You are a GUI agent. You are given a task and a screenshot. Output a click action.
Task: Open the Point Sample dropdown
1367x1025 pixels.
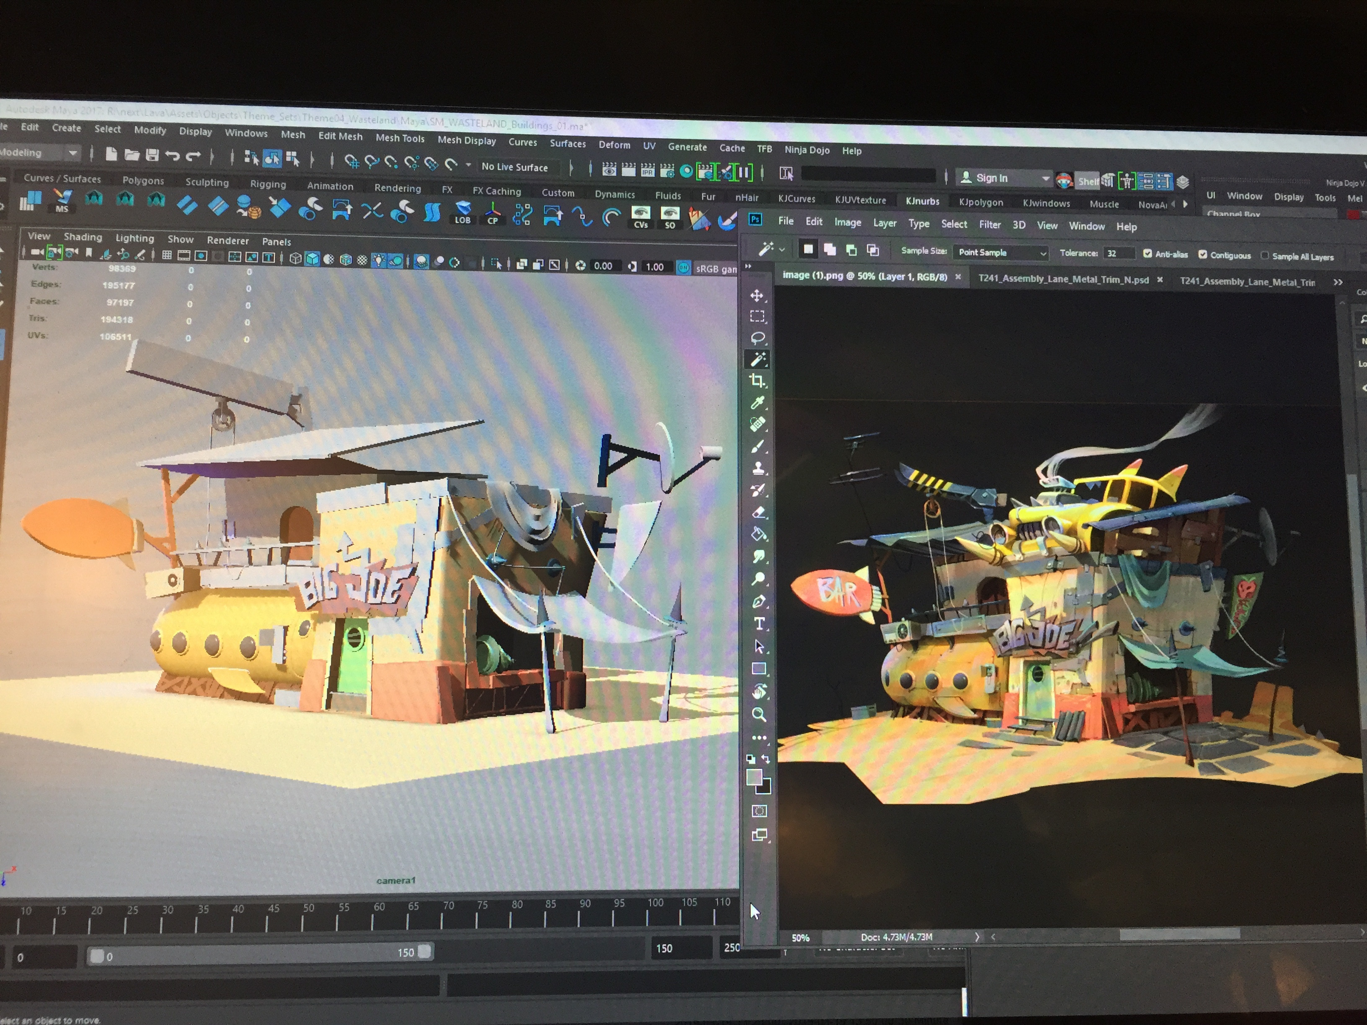[x=1000, y=252]
